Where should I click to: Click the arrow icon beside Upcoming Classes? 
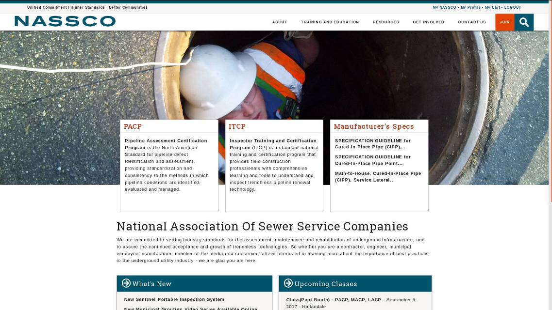coord(288,283)
